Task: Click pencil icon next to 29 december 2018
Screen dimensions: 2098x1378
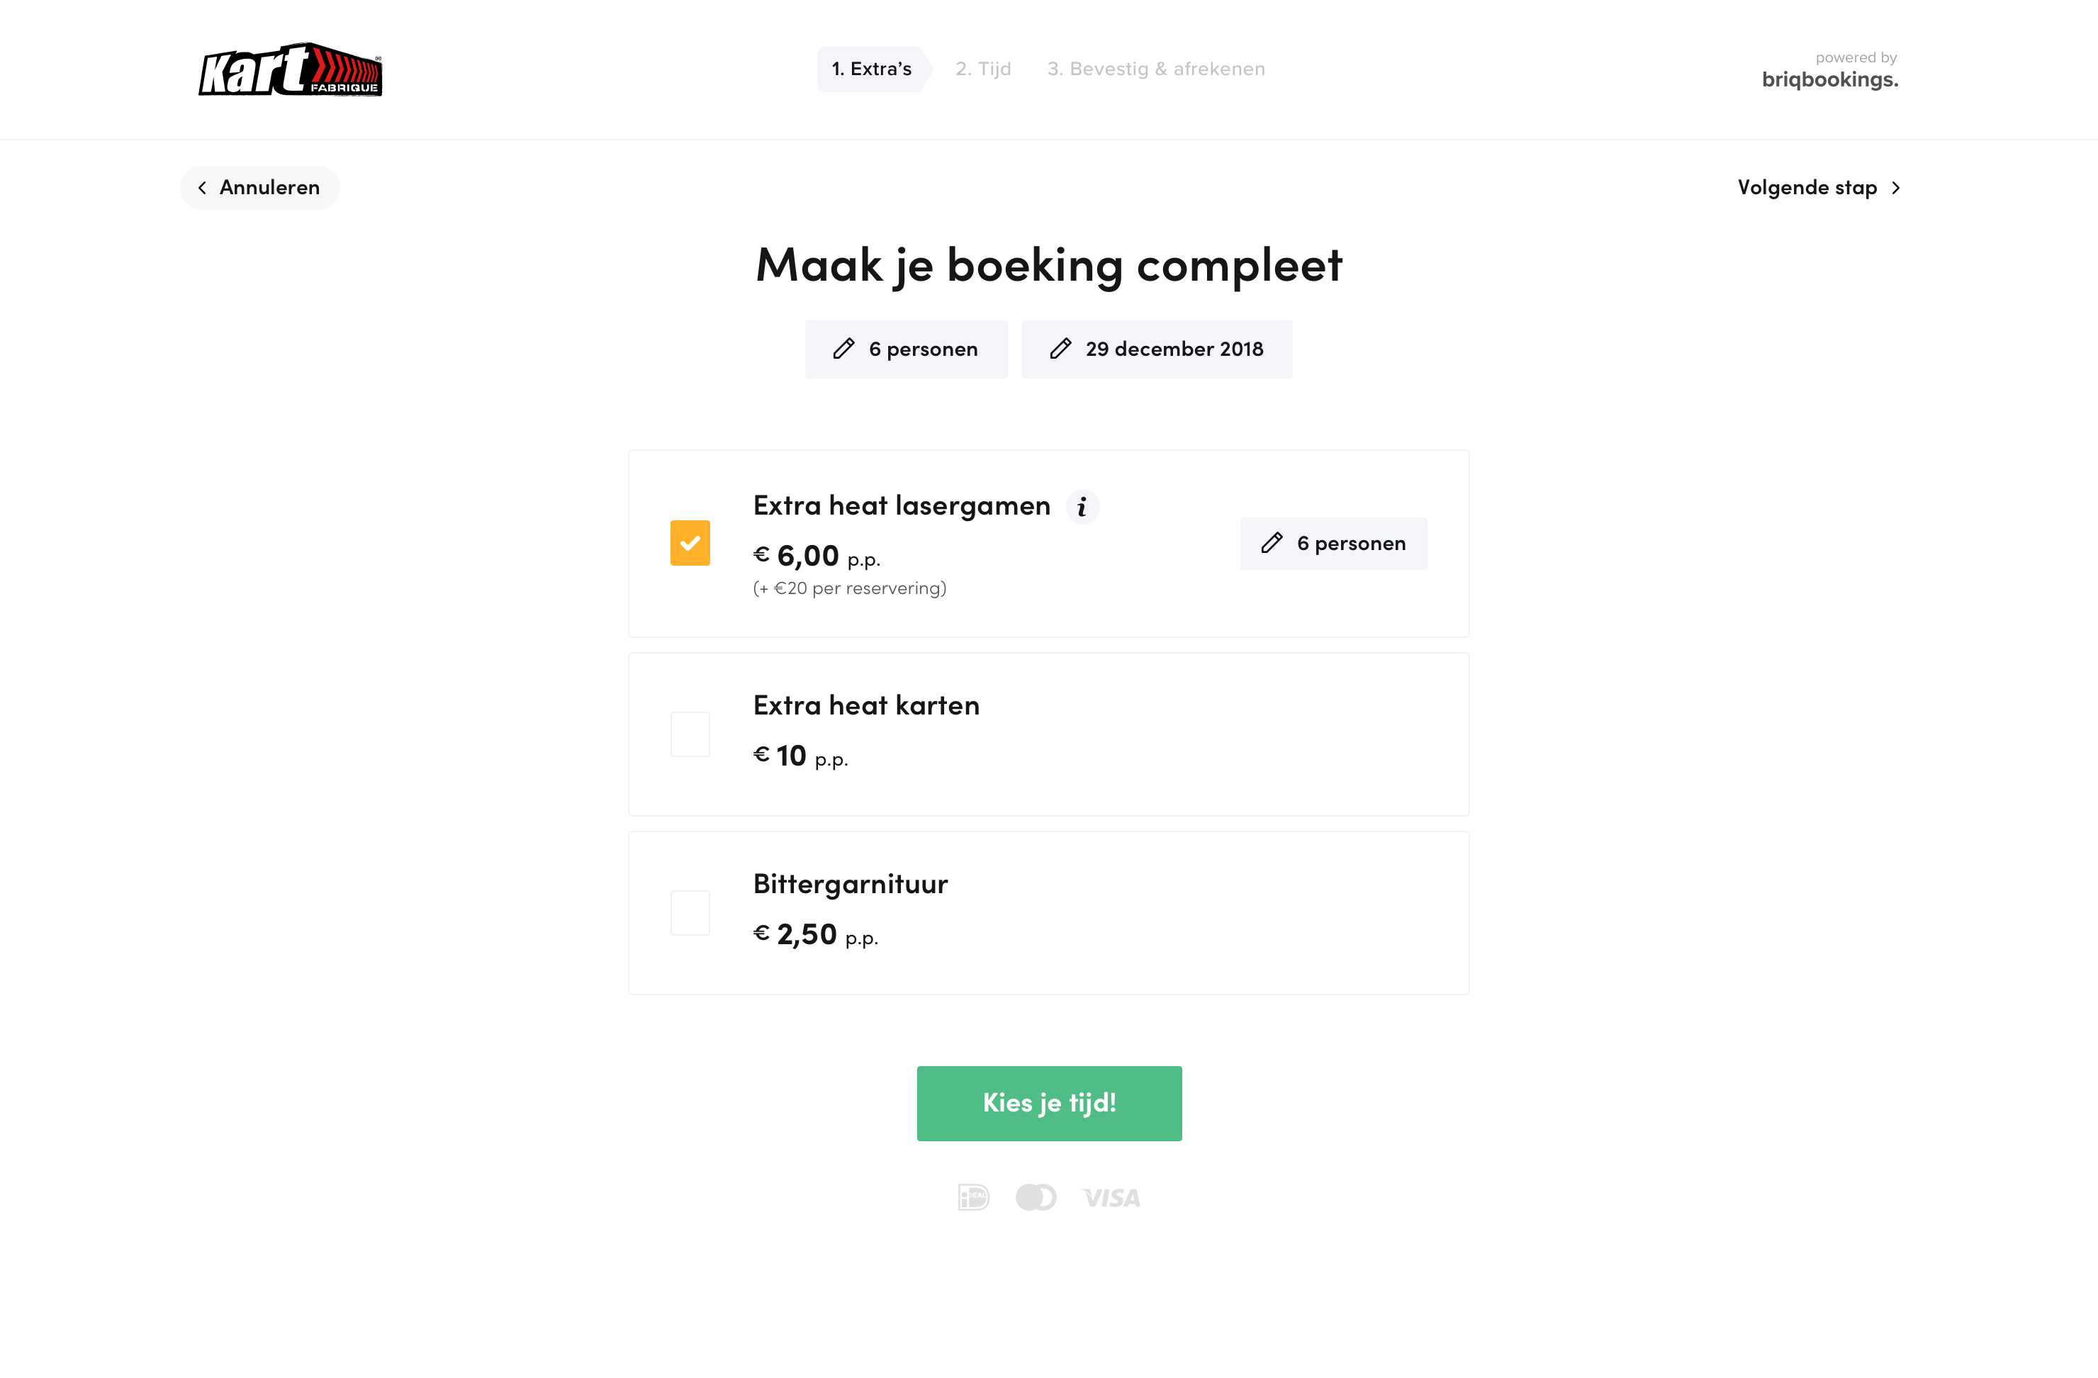Action: (x=1060, y=349)
